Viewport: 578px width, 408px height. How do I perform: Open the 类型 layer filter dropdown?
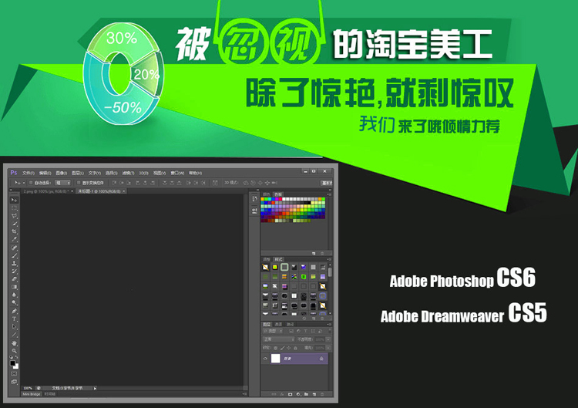coord(273,331)
